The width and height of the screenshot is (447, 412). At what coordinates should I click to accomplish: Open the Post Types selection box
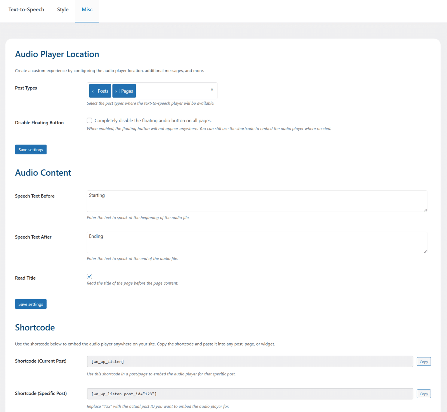pyautogui.click(x=173, y=91)
